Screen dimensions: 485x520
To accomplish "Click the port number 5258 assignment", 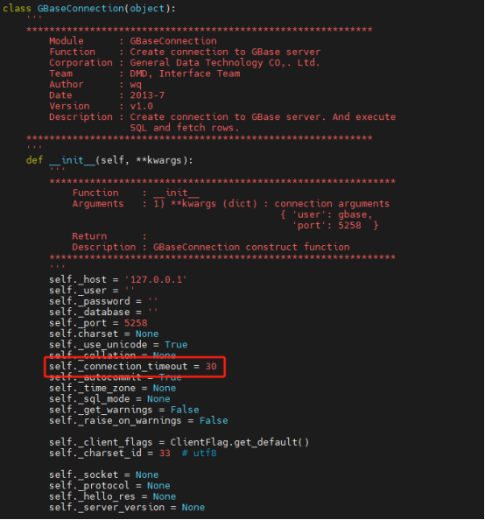I will (136, 323).
